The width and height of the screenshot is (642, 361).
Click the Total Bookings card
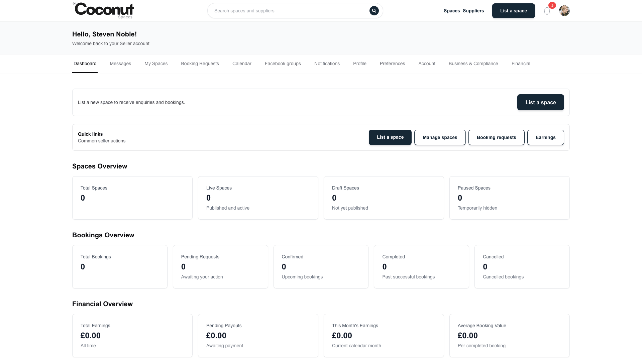120,267
